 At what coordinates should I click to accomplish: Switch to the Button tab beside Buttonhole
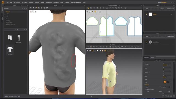[x=153, y=57]
